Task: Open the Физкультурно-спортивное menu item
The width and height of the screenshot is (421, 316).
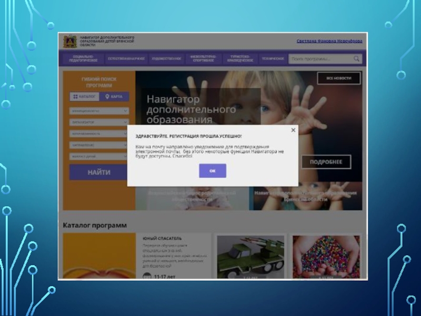Action: pyautogui.click(x=203, y=58)
